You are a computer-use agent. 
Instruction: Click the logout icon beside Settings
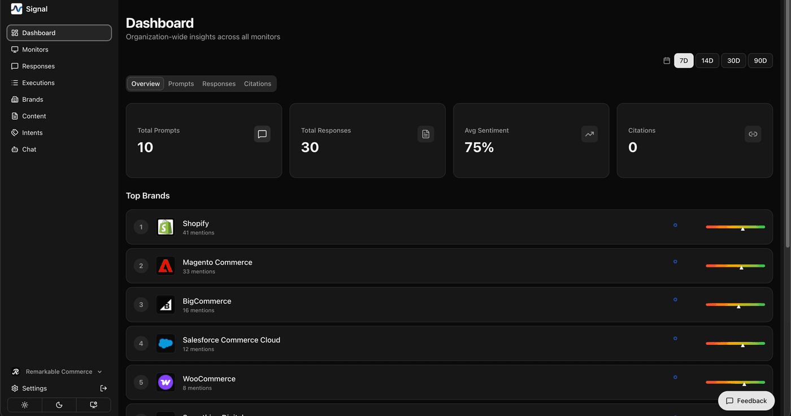coord(103,388)
